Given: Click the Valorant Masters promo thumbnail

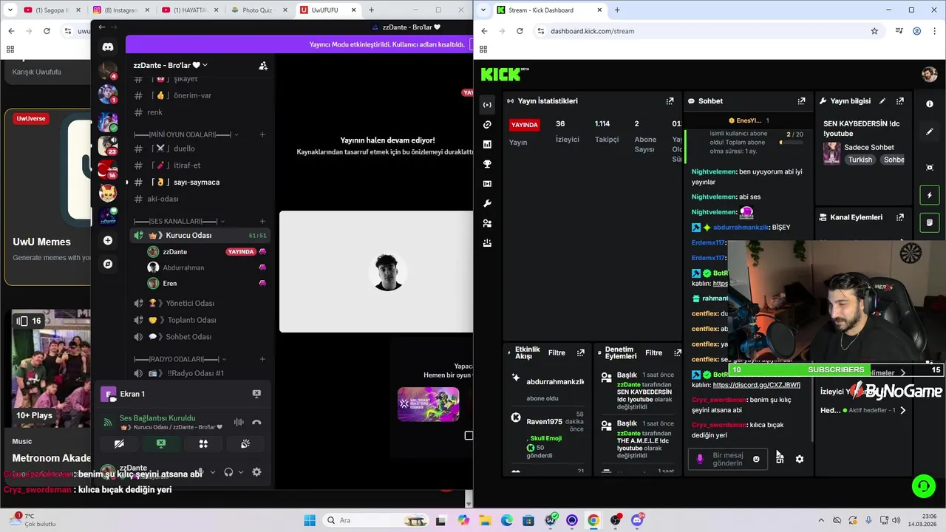Looking at the screenshot, I should click(x=428, y=404).
